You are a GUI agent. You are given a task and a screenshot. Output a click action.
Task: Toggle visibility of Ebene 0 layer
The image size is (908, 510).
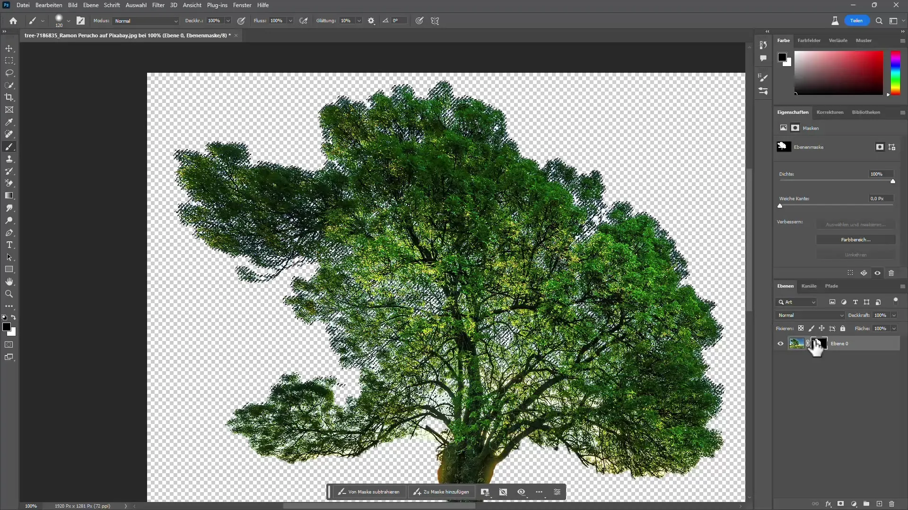click(781, 343)
